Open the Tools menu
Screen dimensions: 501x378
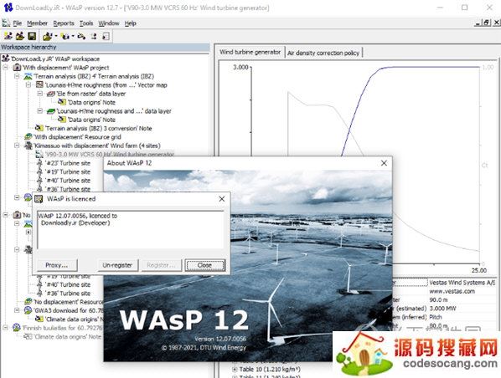click(x=86, y=23)
